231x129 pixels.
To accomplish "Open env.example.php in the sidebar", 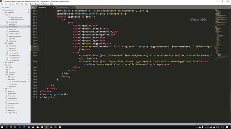I will point(13,103).
